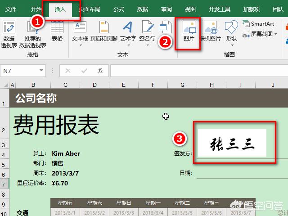The width and height of the screenshot is (288, 216).
Task: Select the 销售 department cell
Action: point(57,163)
